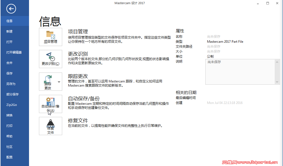Open Zip2Go from the sidebar

[x=15, y=105]
